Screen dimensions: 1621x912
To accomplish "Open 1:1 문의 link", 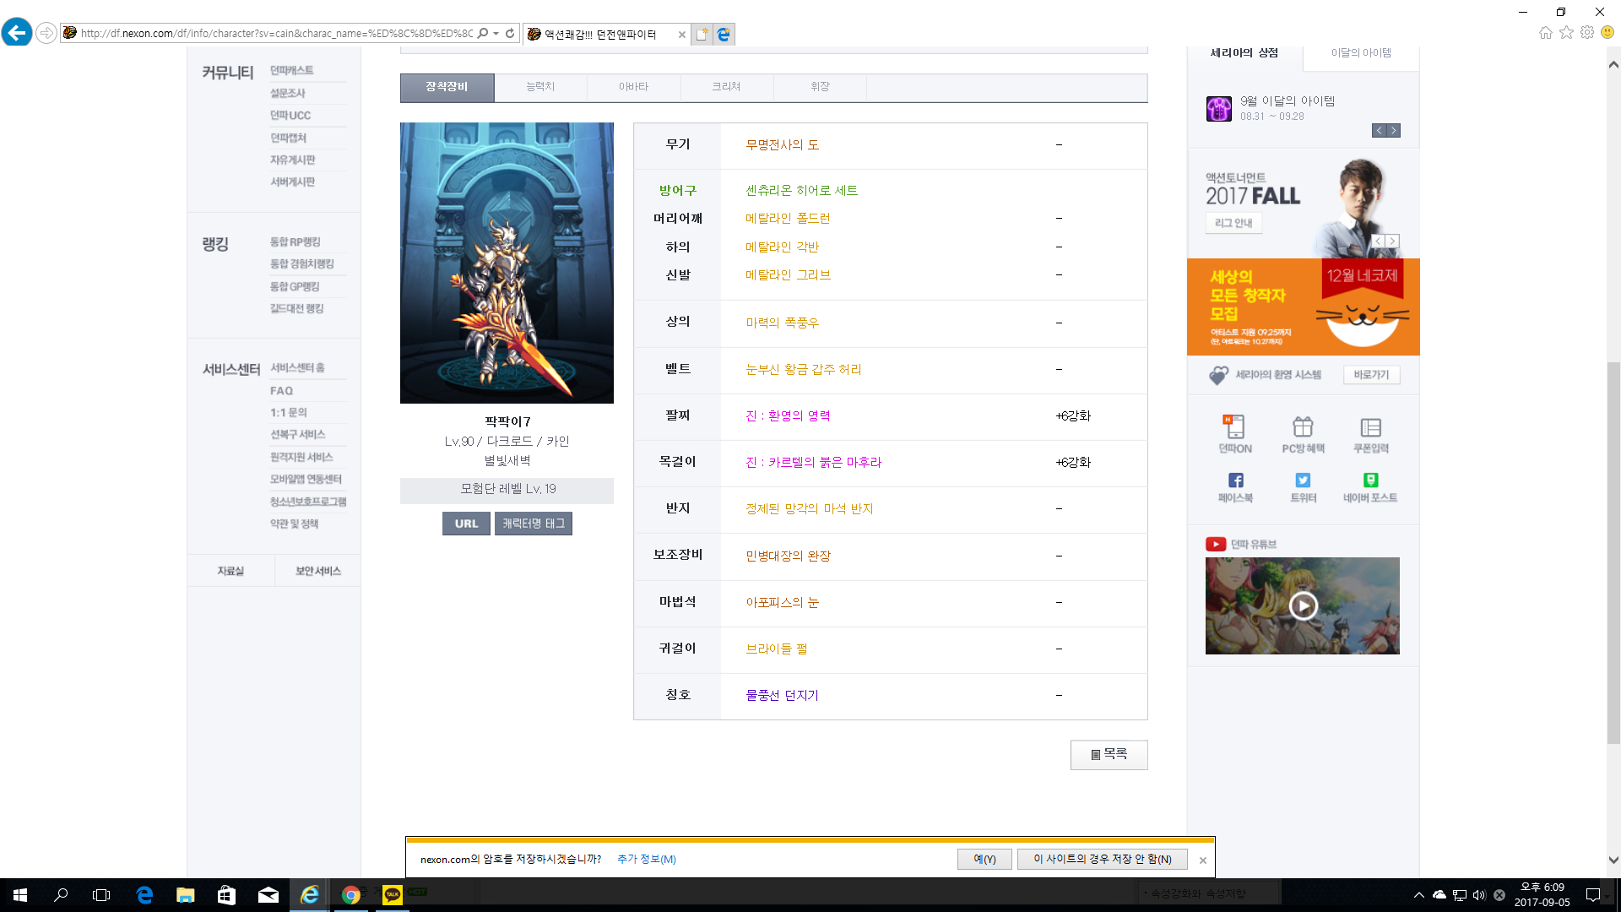I will click(288, 413).
